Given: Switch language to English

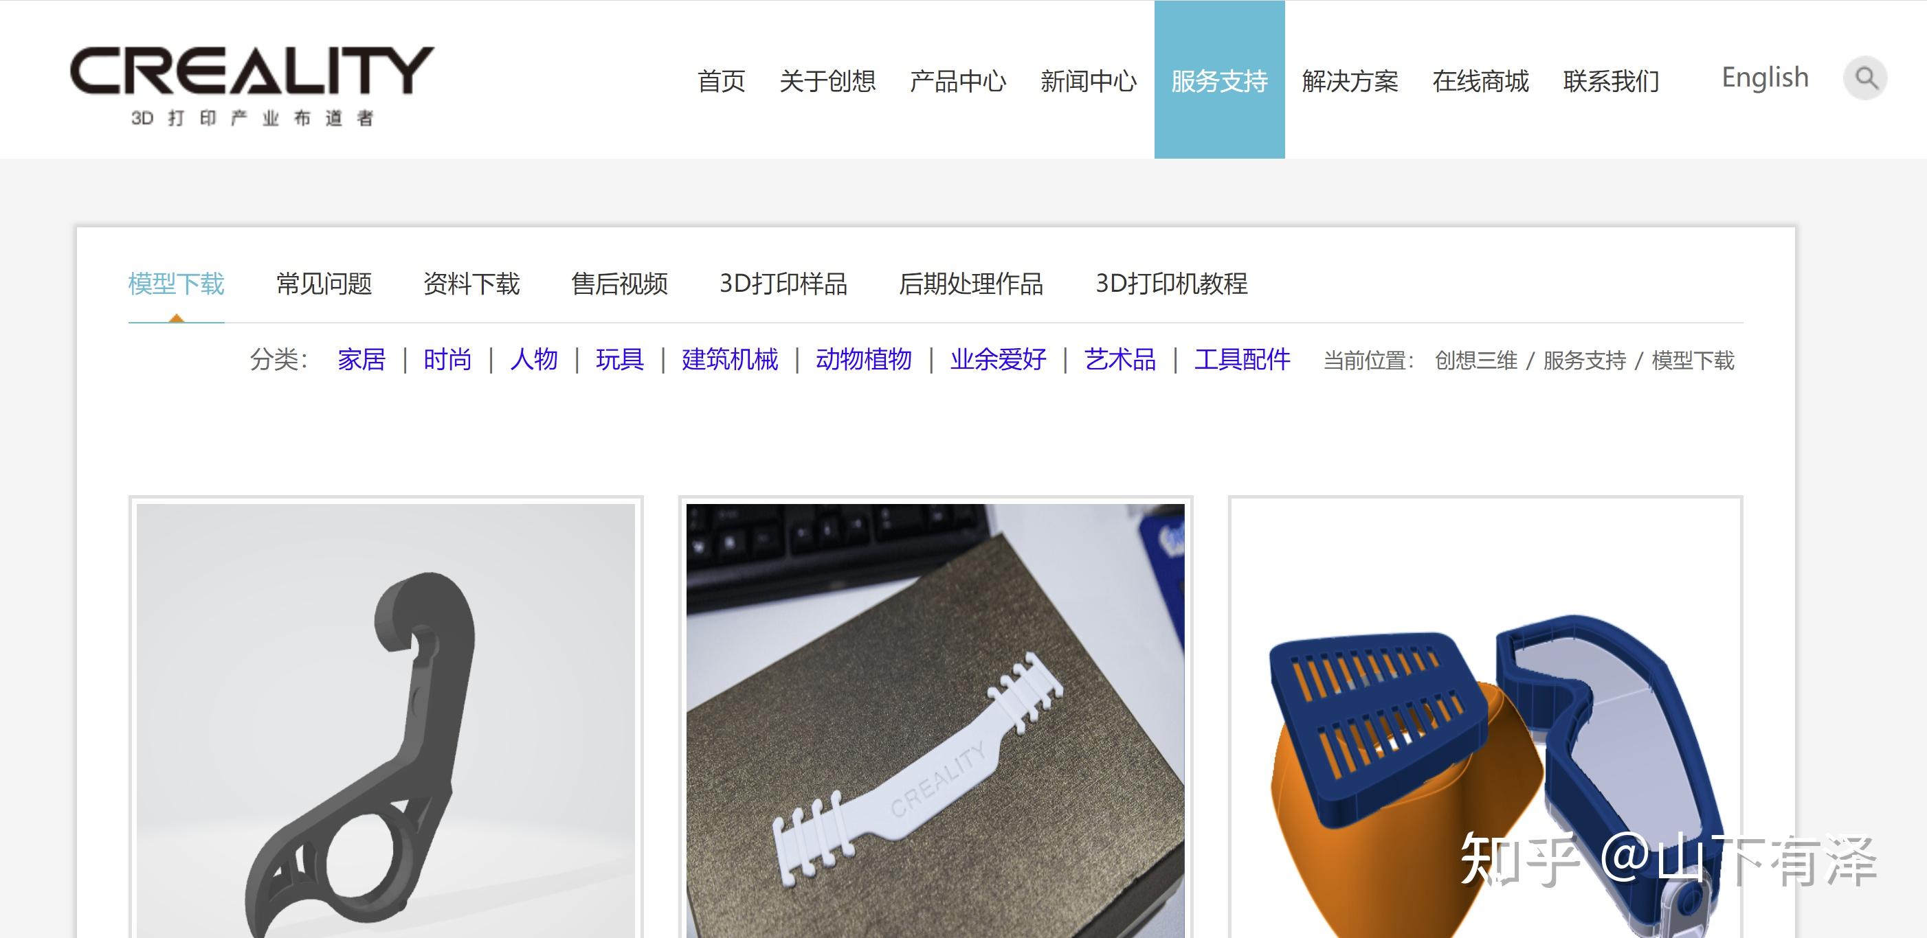Looking at the screenshot, I should pyautogui.click(x=1765, y=78).
